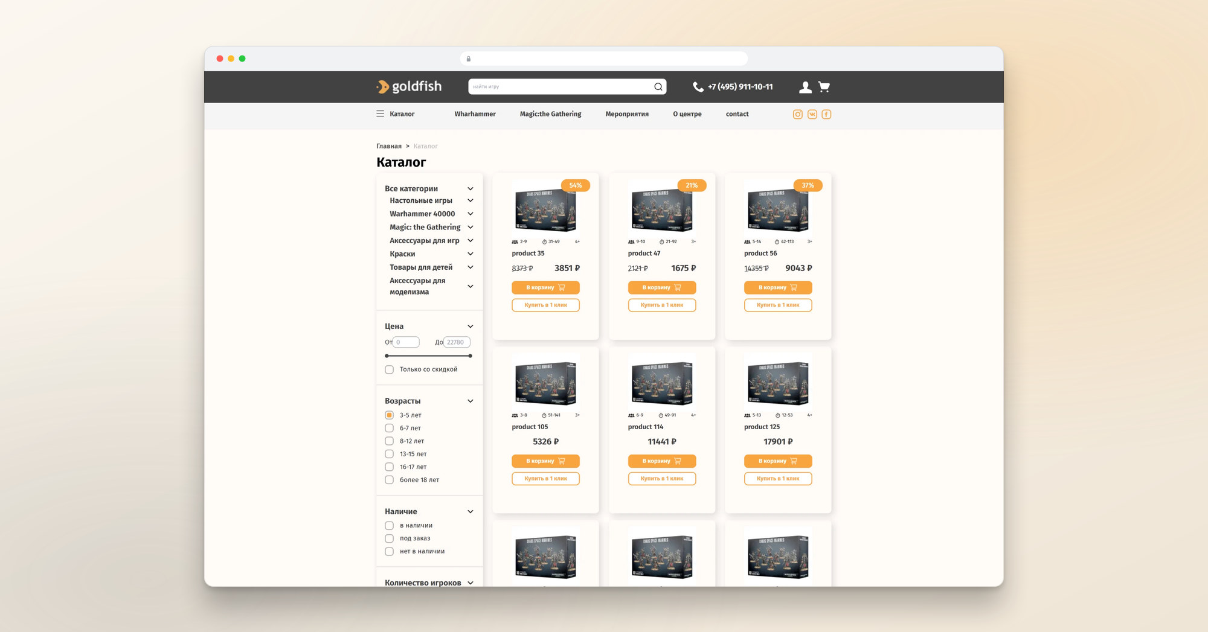Viewport: 1208px width, 632px height.
Task: Click the lock icon in the address bar
Action: (x=468, y=59)
